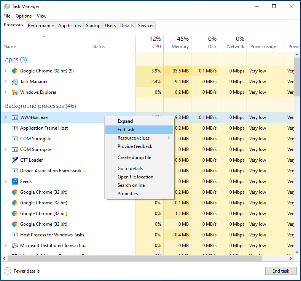
Task: Click the Application Frame Host icon
Action: (x=15, y=128)
